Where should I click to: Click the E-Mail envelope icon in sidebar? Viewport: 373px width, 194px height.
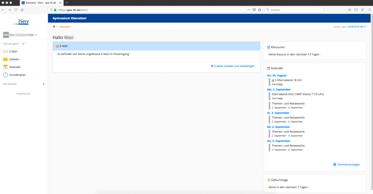coord(5,51)
